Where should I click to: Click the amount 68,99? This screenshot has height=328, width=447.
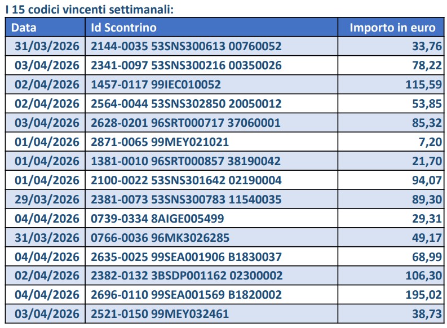pyautogui.click(x=427, y=257)
